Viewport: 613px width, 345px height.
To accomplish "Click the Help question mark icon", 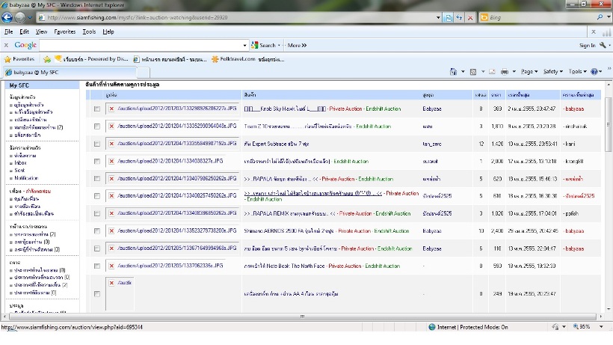I will coord(594,72).
